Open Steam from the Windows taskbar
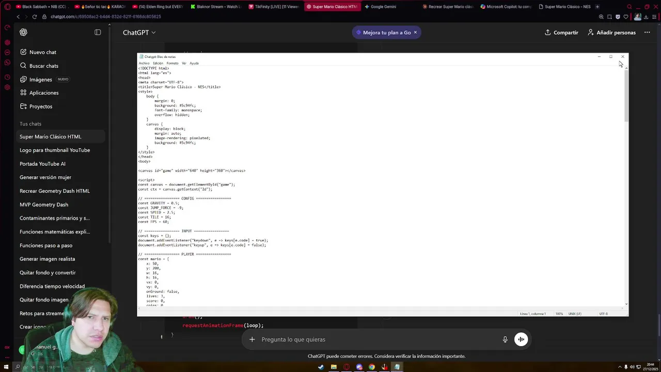The width and height of the screenshot is (661, 372). click(321, 367)
